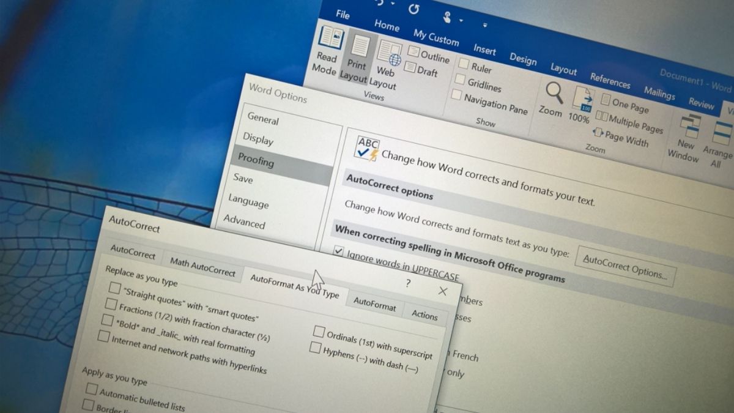The height and width of the screenshot is (413, 734).
Task: Click the circular Repeat arrow in Quick Access
Action: pyautogui.click(x=414, y=8)
